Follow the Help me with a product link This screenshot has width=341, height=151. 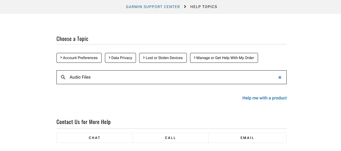264,98
